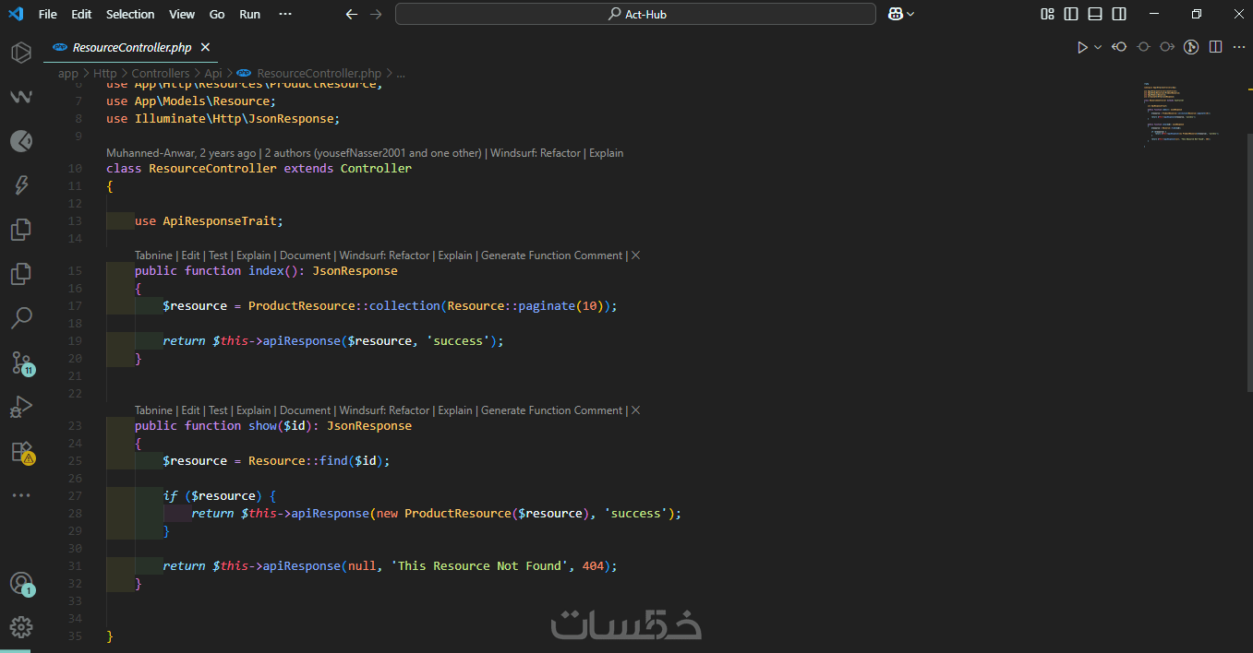Select the ResourceController.php editor tab
1253x653 pixels.
tap(132, 47)
